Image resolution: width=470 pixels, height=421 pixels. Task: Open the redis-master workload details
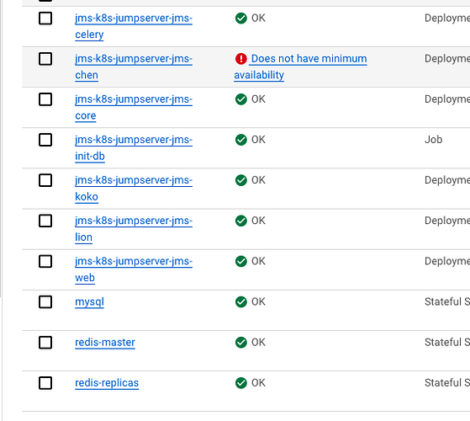(105, 343)
